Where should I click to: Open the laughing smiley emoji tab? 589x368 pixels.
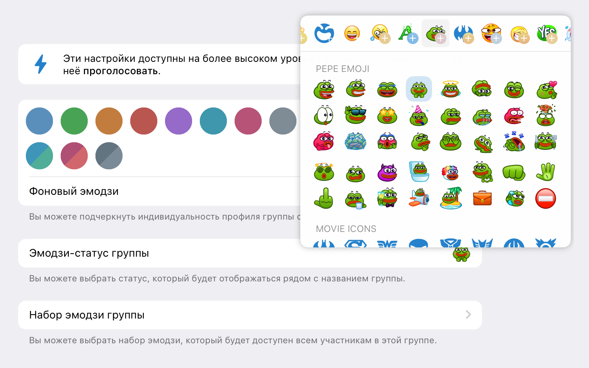coord(352,34)
